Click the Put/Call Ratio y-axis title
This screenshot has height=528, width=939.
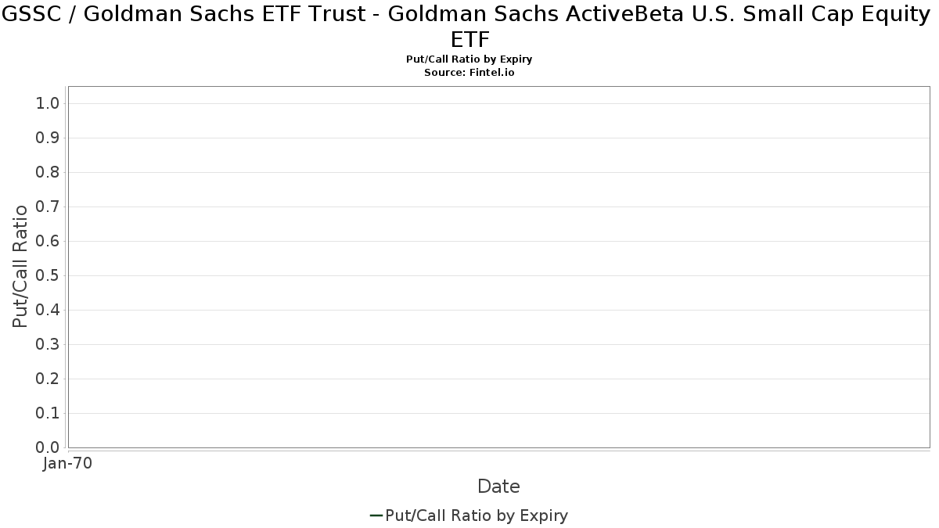tap(20, 266)
